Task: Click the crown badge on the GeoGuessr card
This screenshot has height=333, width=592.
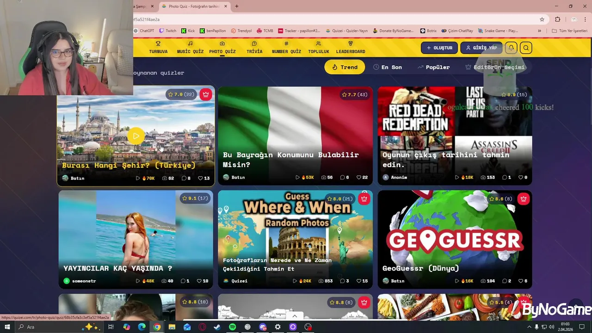Action: [523, 199]
